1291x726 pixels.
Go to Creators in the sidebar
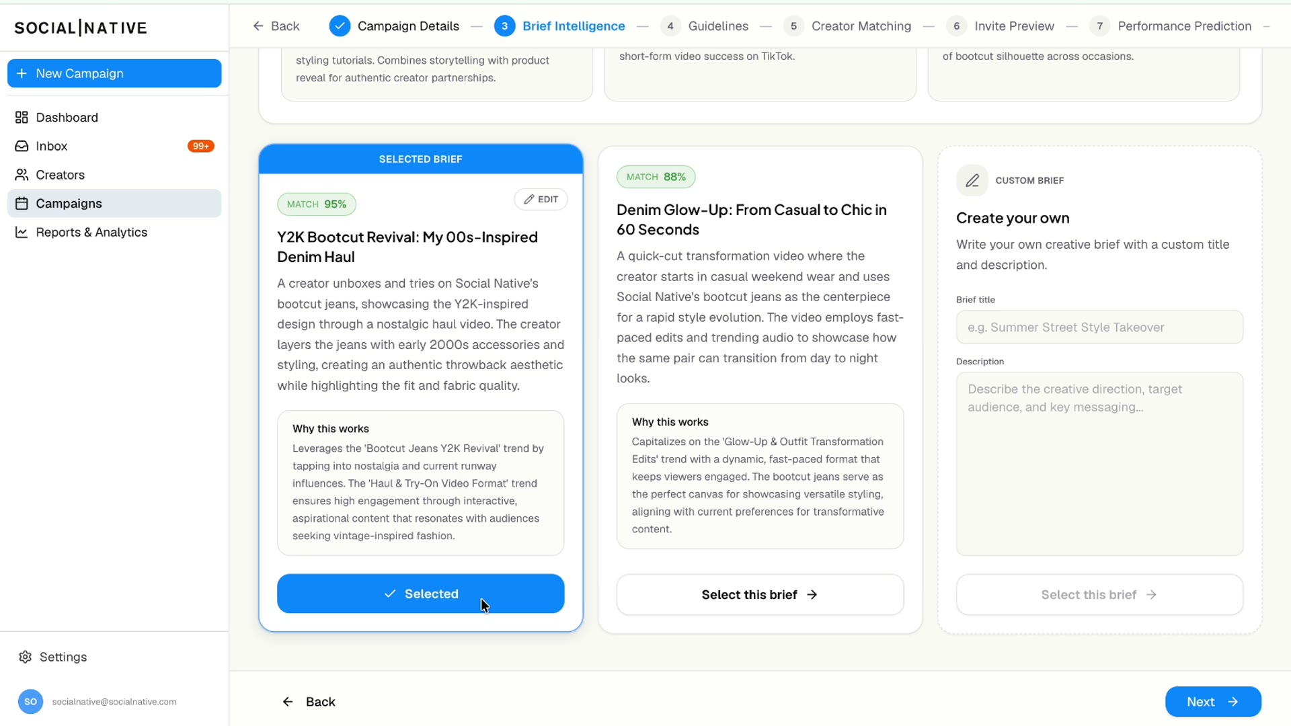(114, 175)
